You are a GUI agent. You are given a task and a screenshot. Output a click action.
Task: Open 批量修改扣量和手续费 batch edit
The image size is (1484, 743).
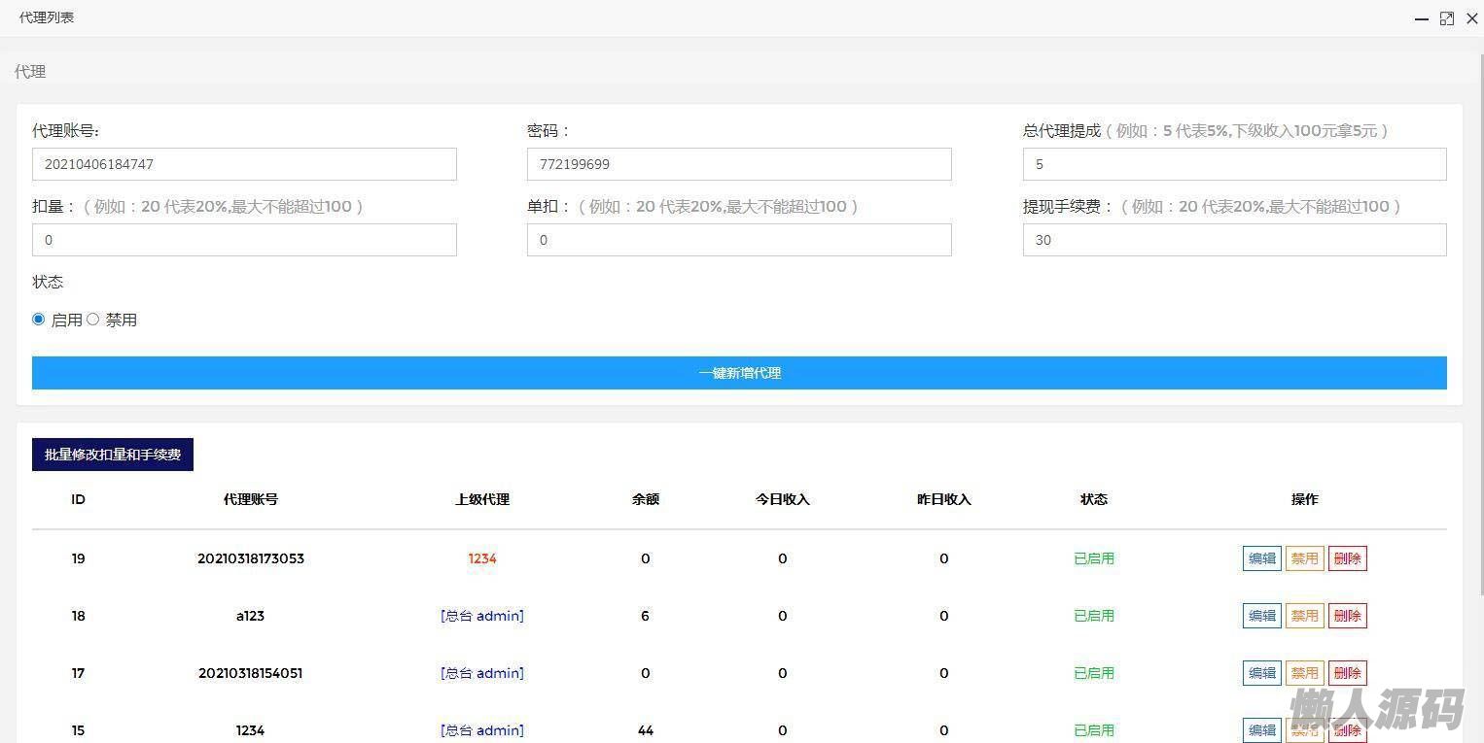tap(113, 455)
